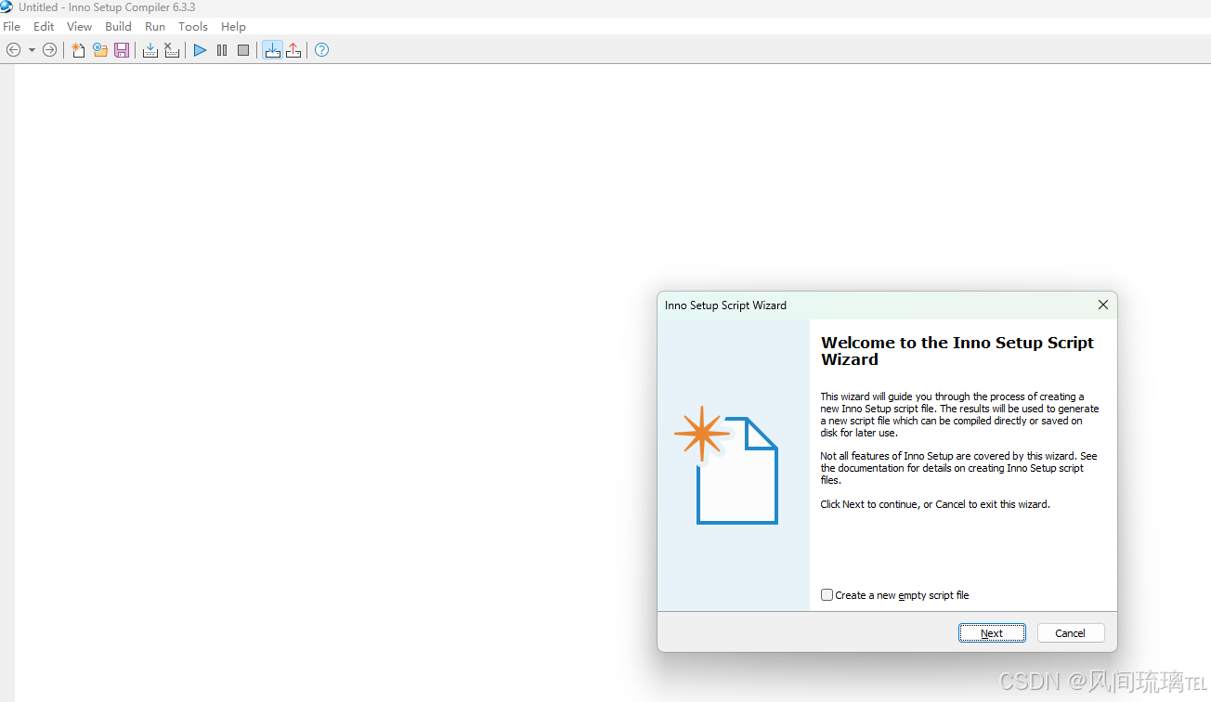The height and width of the screenshot is (702, 1211).
Task: Open the Tools menu
Action: (x=193, y=27)
